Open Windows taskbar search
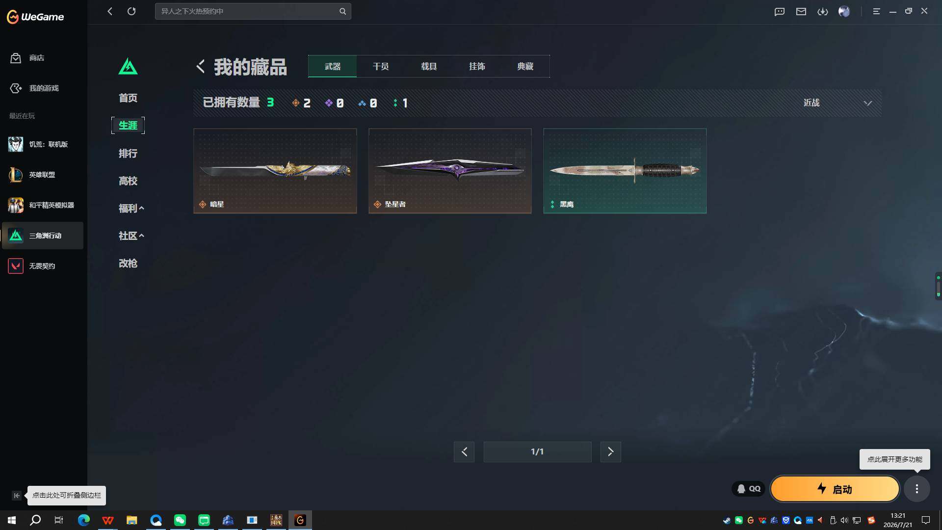The image size is (942, 530). [35, 520]
